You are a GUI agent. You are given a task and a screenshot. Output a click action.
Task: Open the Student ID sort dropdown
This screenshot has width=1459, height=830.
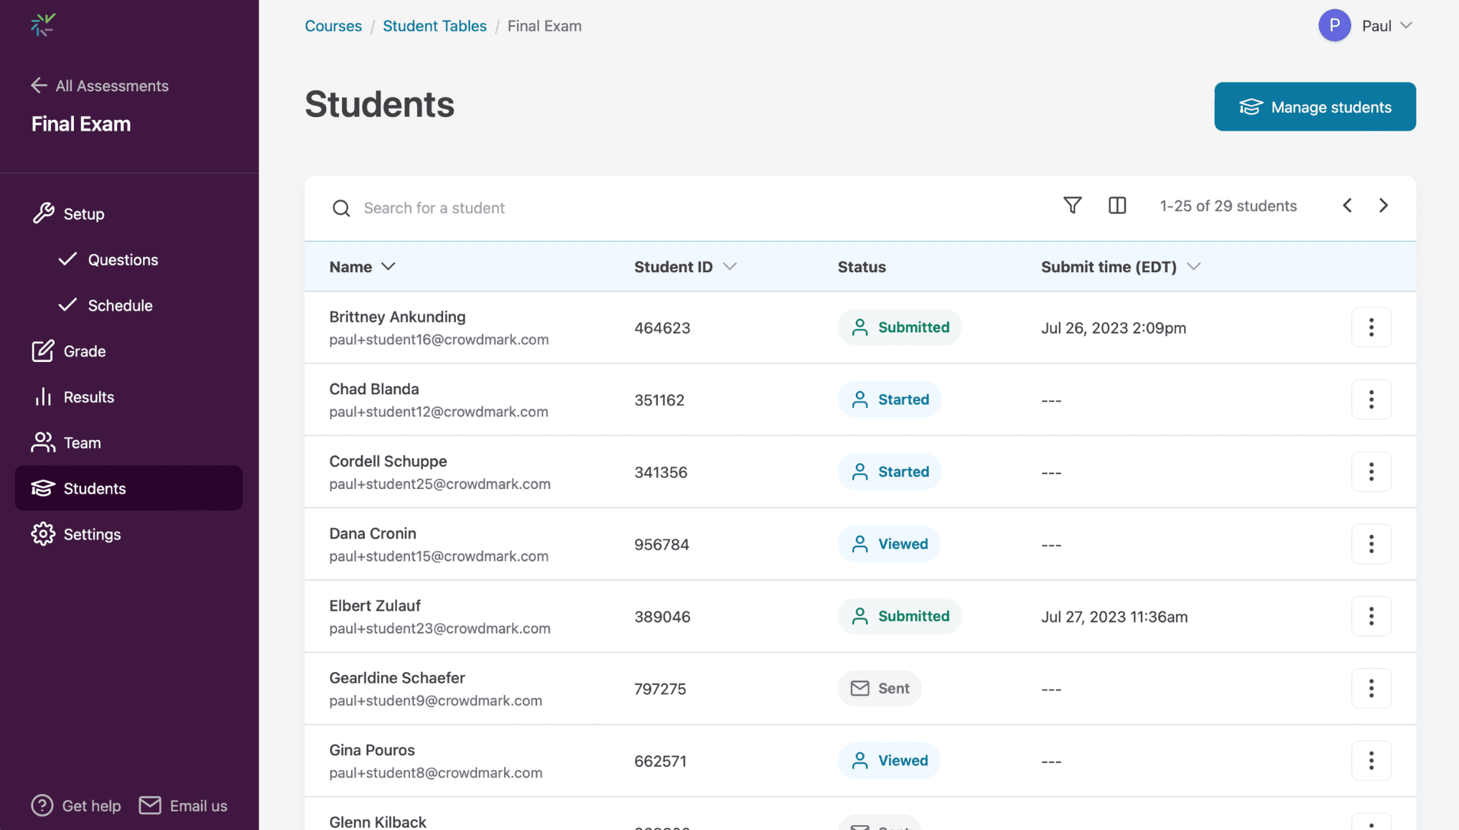tap(730, 266)
